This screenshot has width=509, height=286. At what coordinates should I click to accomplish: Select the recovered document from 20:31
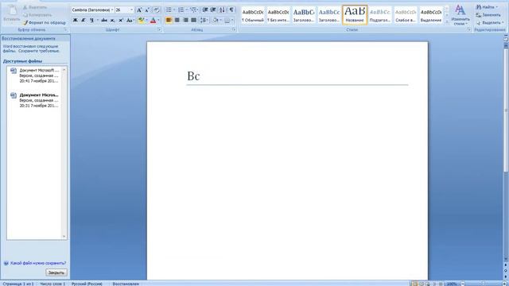34,100
